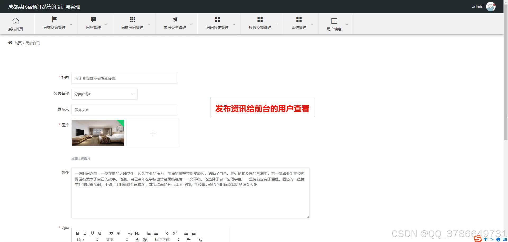Open the 标准字体 font family dropdown
Viewport: 508px width, 242px height.
pyautogui.click(x=167, y=240)
